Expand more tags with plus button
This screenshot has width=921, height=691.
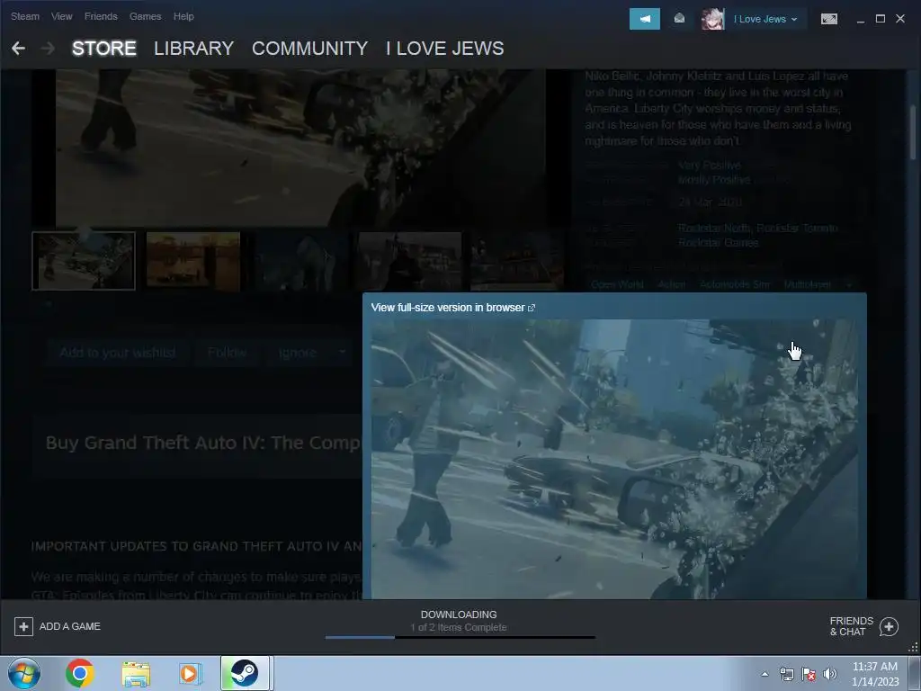848,284
